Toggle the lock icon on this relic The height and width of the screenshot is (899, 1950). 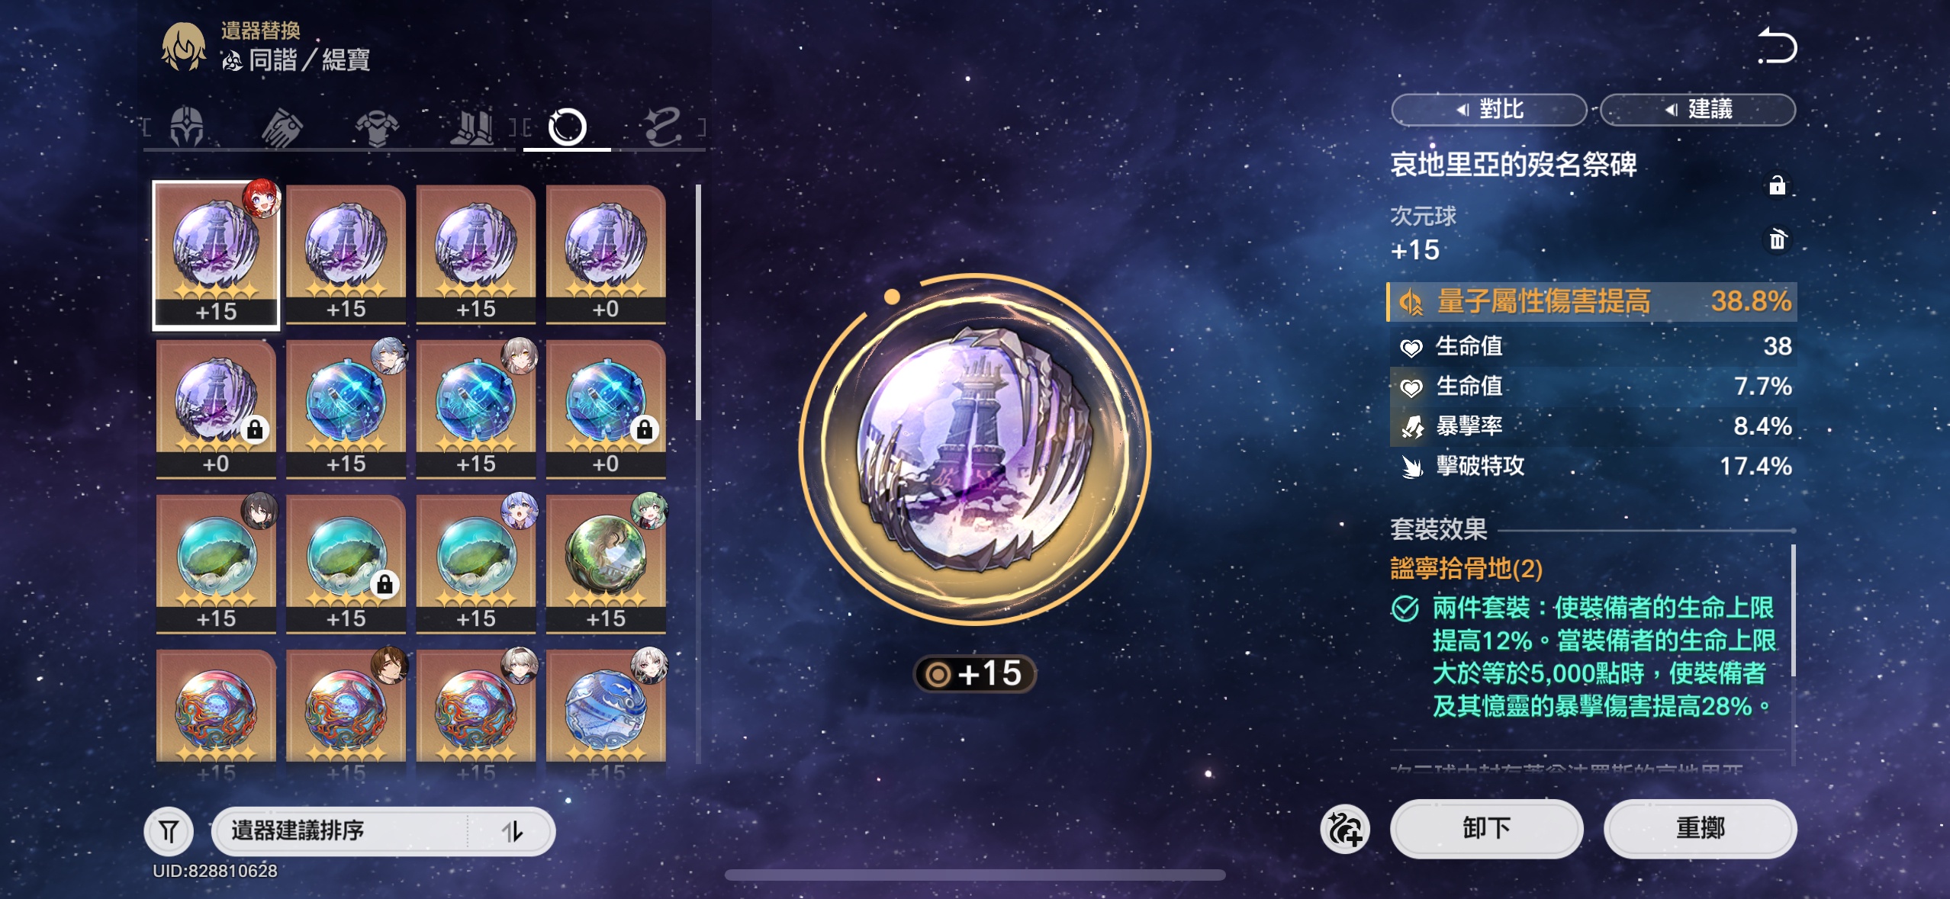point(1777,185)
